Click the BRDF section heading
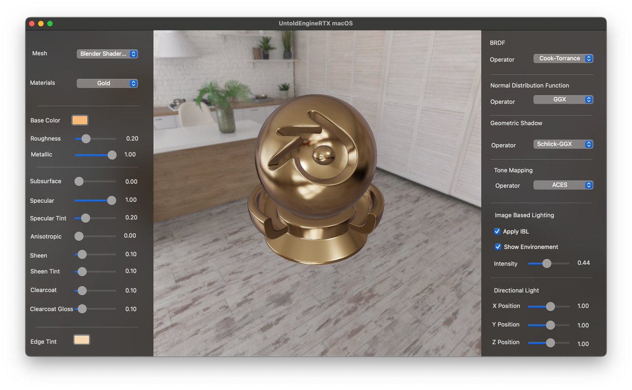 (498, 43)
